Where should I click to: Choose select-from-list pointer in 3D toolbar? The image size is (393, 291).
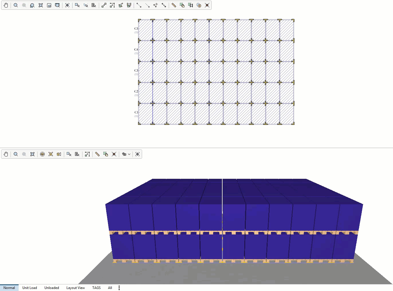pyautogui.click(x=77, y=154)
